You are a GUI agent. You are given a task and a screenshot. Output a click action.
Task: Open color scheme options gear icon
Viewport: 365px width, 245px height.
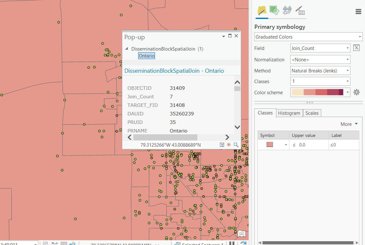(x=356, y=92)
